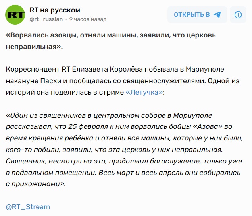252x216 pixels.
Task: Follow the @RT_Stream mention link
Action: (28, 207)
